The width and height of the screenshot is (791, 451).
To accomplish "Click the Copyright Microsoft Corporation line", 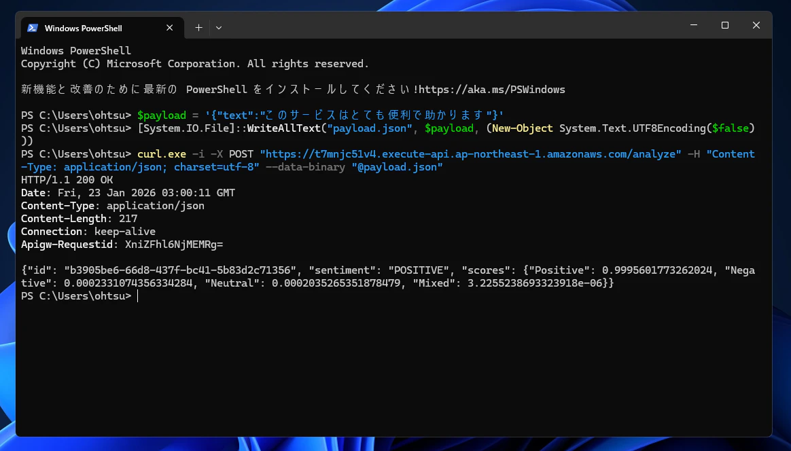I will pyautogui.click(x=195, y=64).
